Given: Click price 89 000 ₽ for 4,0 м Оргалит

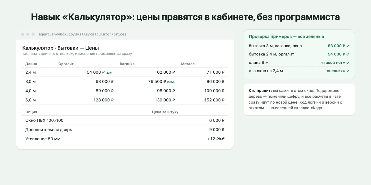Looking at the screenshot, I should point(104,91).
